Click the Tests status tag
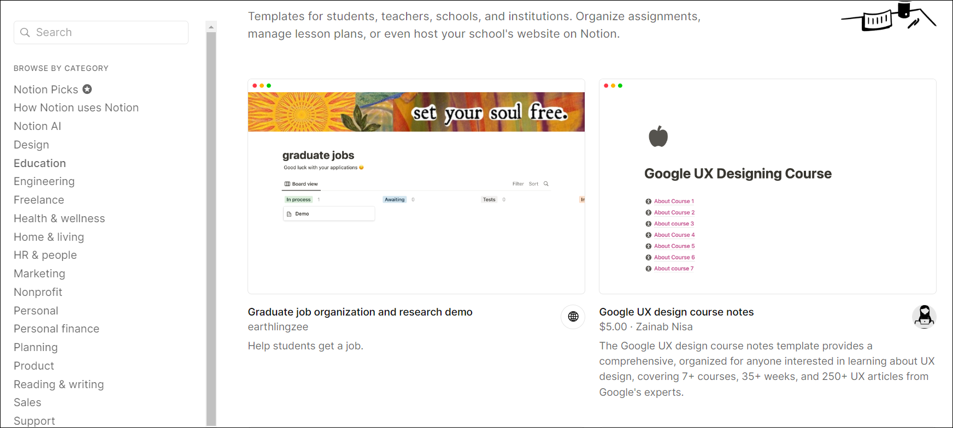The image size is (953, 428). [489, 200]
